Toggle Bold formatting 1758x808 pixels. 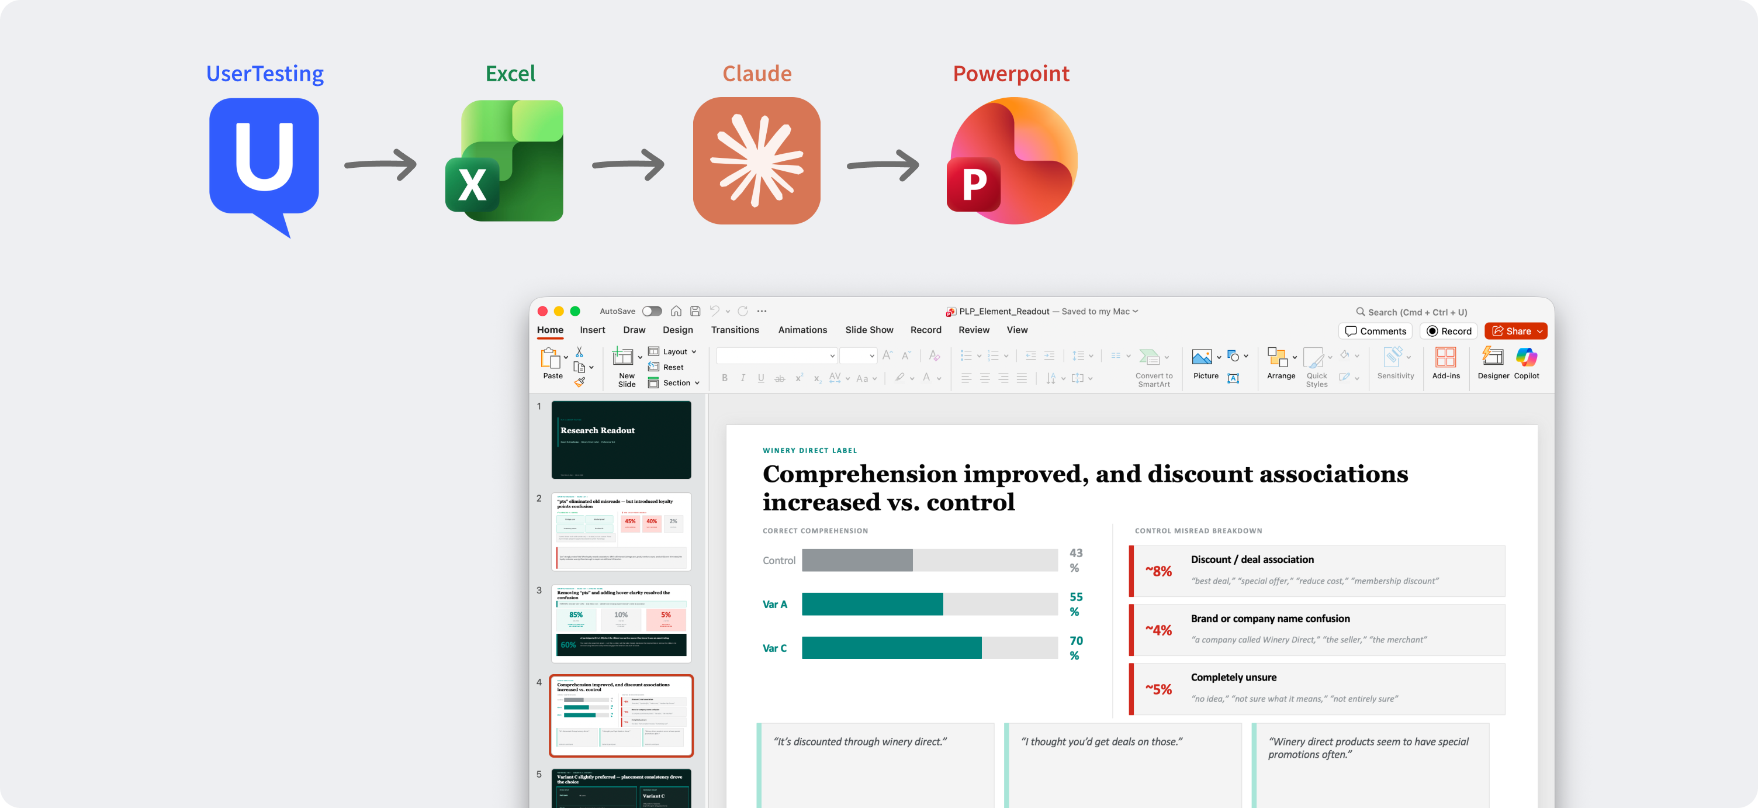point(724,378)
